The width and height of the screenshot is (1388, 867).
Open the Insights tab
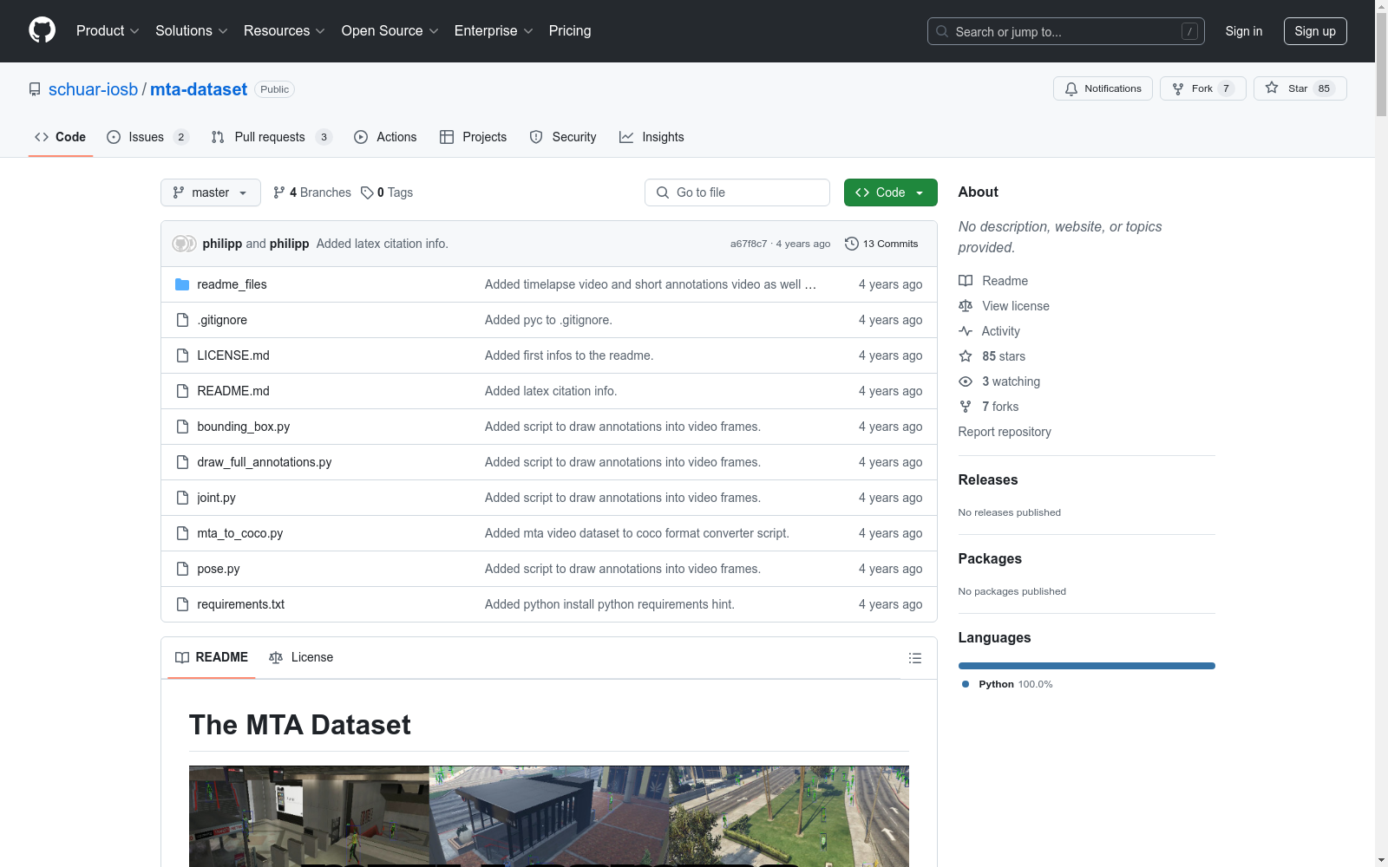(651, 137)
